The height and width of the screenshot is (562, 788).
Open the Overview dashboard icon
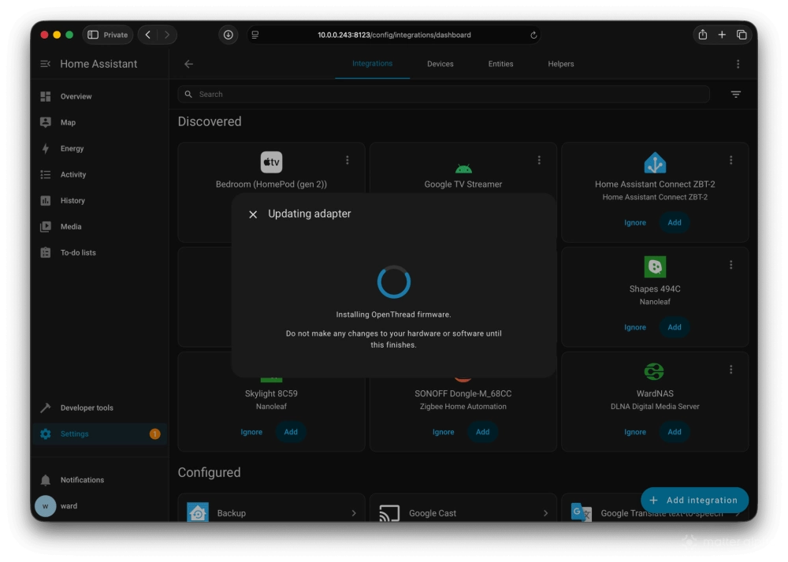45,96
